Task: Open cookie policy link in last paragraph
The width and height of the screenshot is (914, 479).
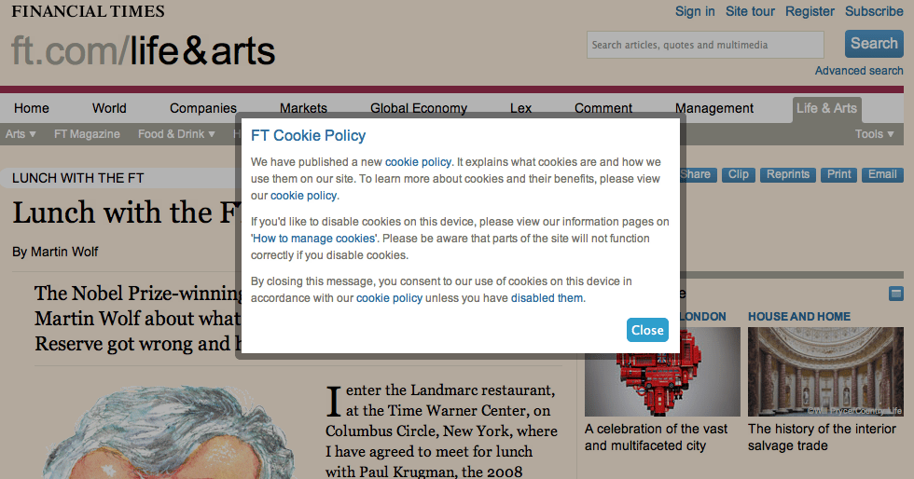Action: pos(389,298)
